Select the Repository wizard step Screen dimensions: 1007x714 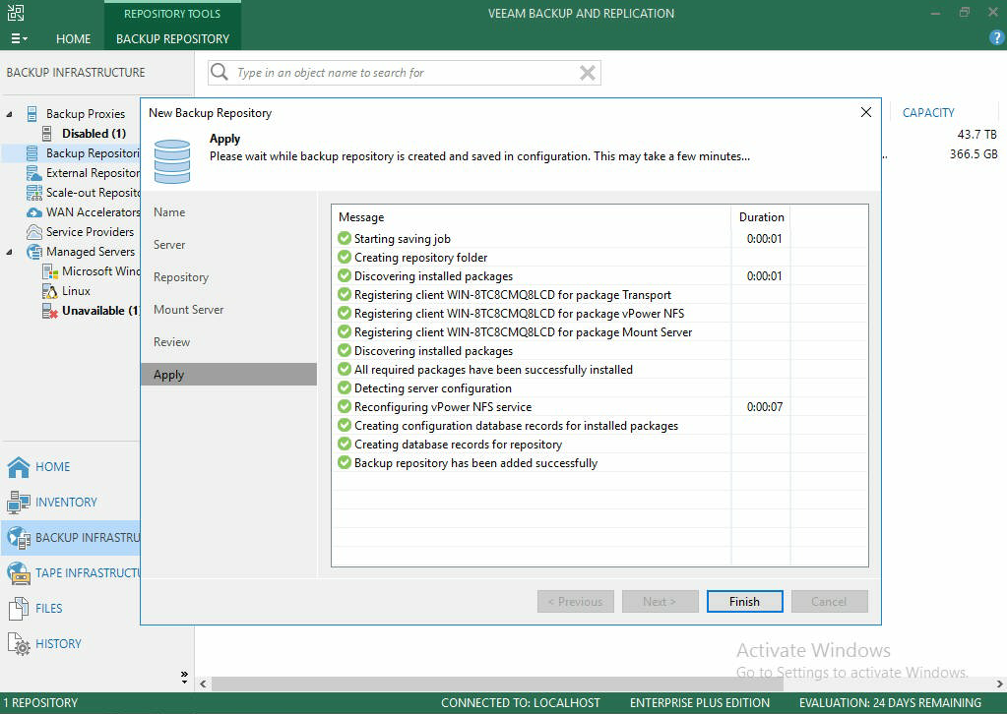[181, 277]
